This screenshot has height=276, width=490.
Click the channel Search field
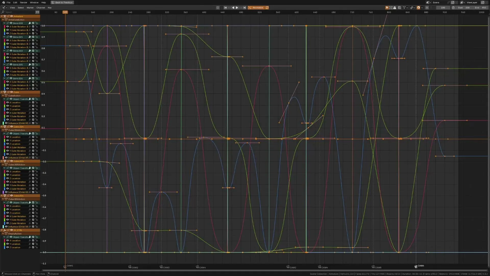click(18, 12)
